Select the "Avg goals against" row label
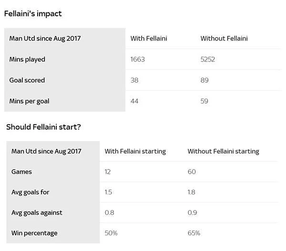286x251 pixels. (x=37, y=212)
